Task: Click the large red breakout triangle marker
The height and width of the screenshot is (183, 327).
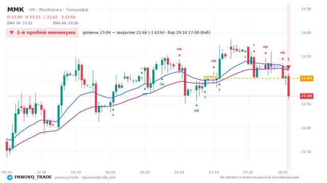Action: point(288,67)
